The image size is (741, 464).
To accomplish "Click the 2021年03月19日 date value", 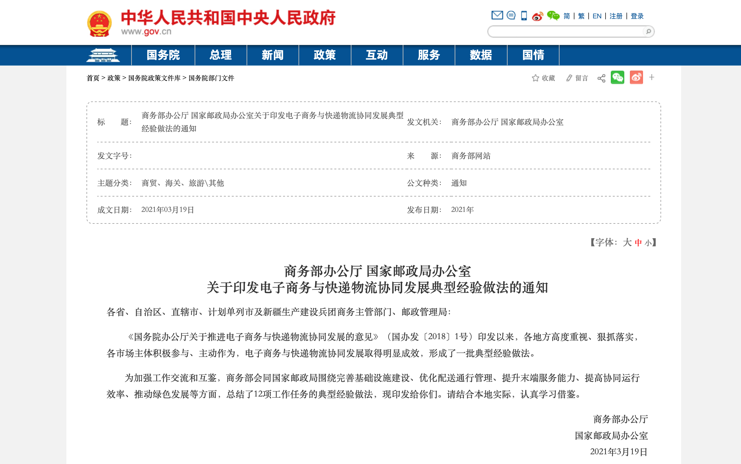I will point(168,210).
